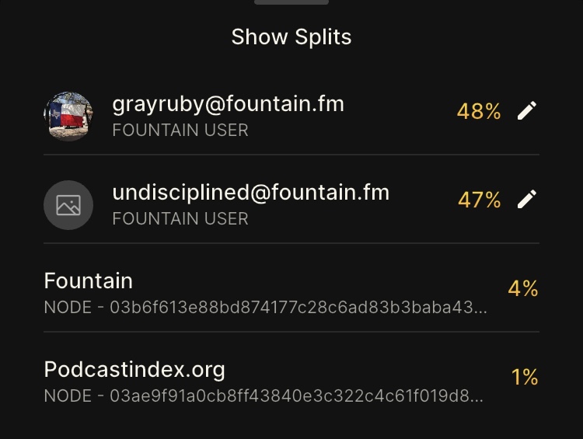Select the undisciplined@fountain.fm address
Screen dimensions: 583x439
[x=250, y=192]
